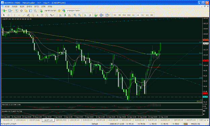Expand the New Chart dropdown arrow
The image size is (210, 126).
(x=6, y=11)
